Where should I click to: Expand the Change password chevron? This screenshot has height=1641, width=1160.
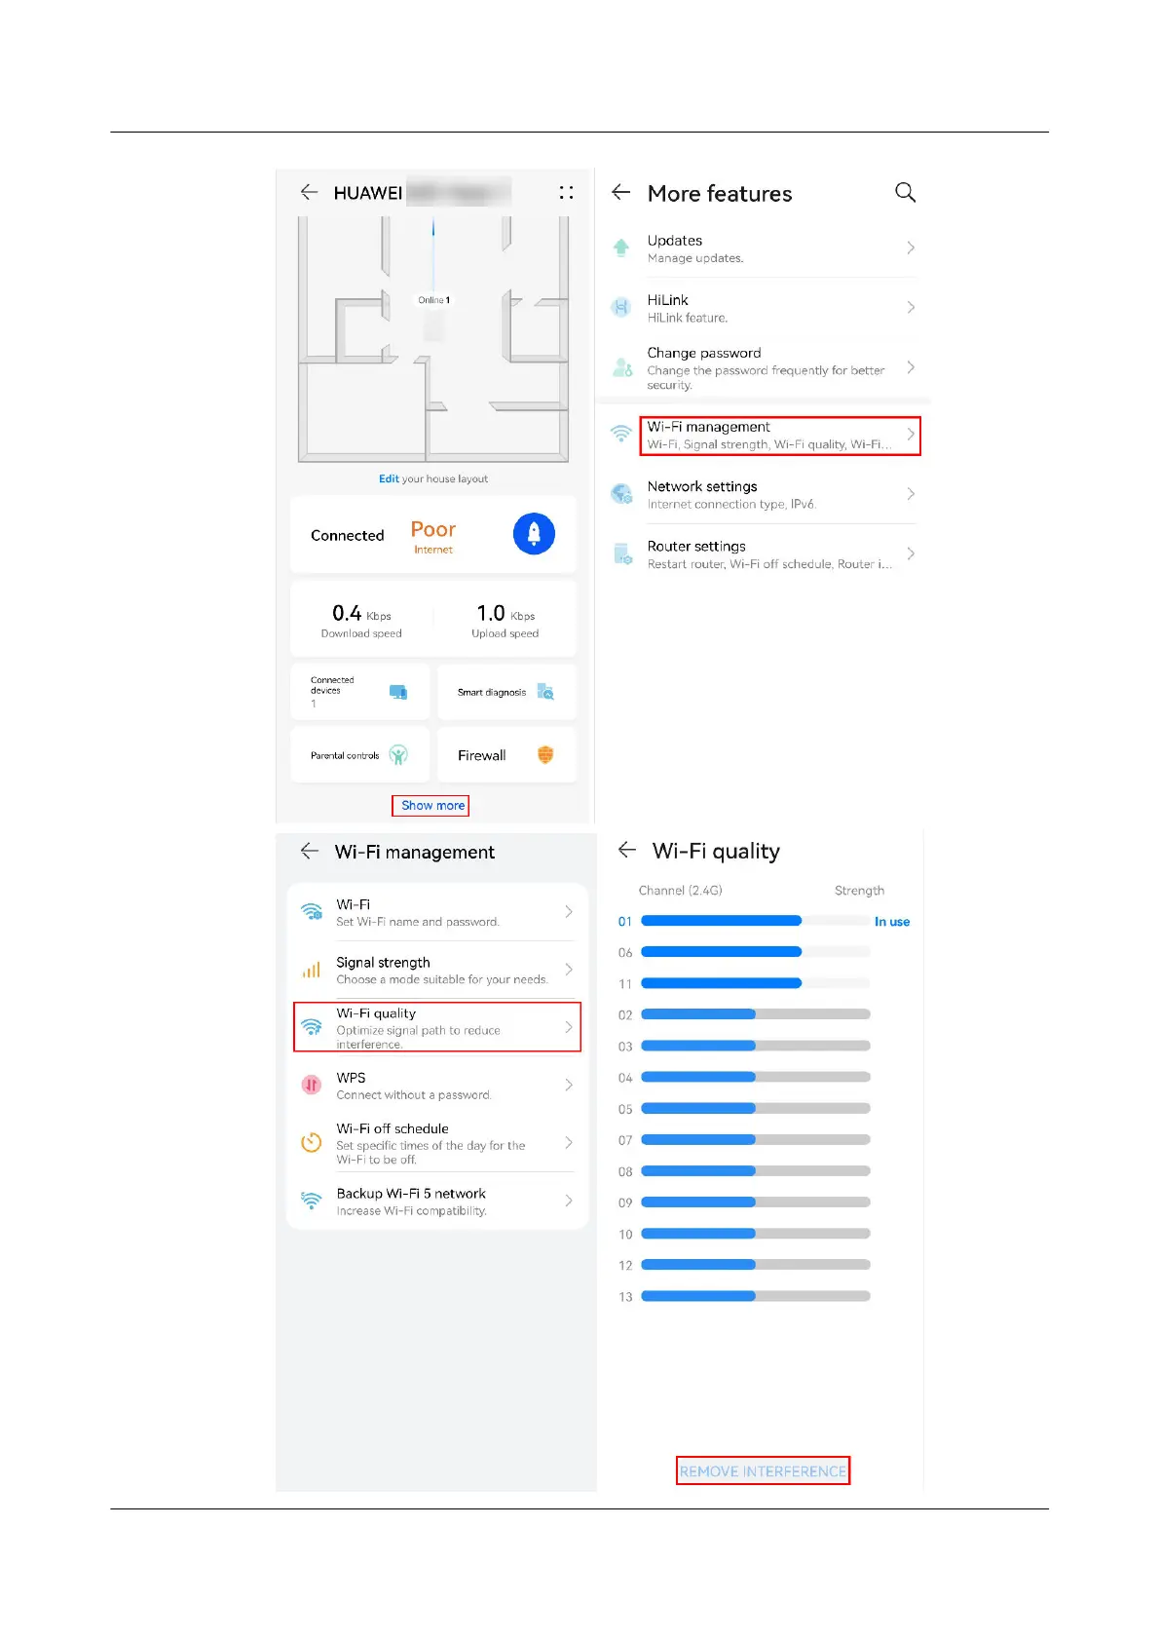(x=911, y=367)
